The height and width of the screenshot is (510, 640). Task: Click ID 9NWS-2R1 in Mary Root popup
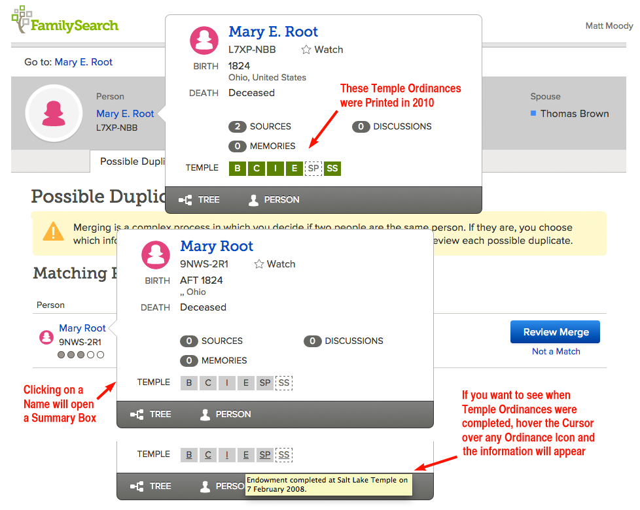click(x=204, y=264)
